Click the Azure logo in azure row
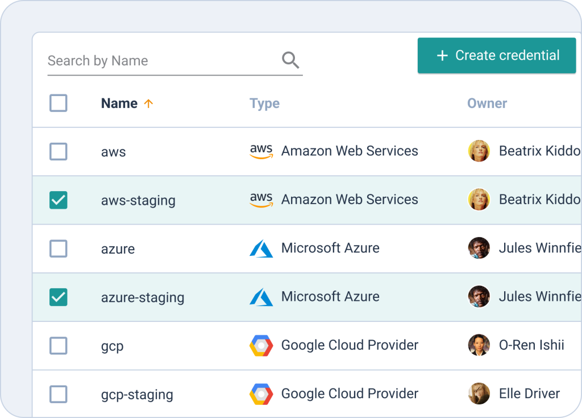This screenshot has width=582, height=418. tap(261, 249)
